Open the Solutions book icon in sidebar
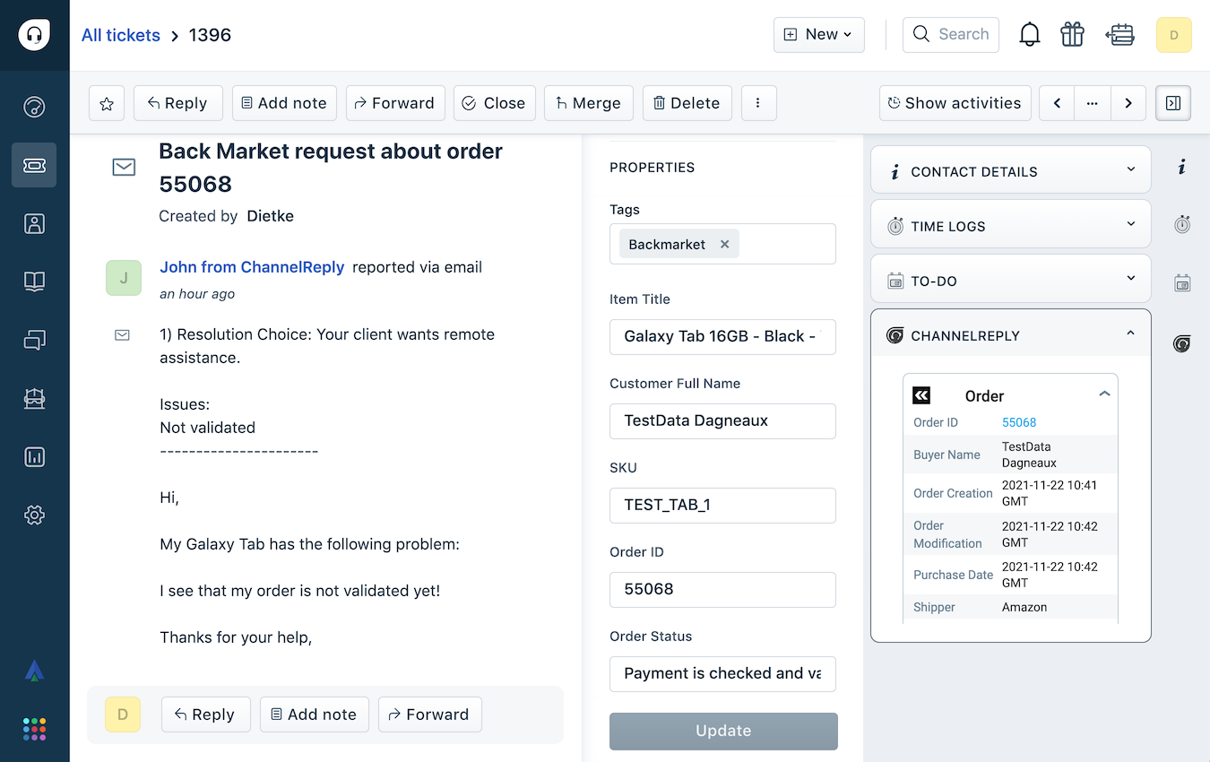The width and height of the screenshot is (1210, 762). click(x=34, y=282)
